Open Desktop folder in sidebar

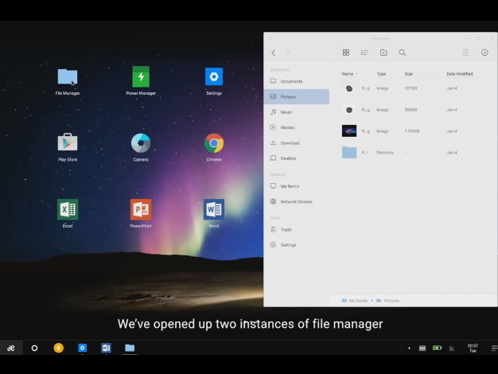coord(296,158)
